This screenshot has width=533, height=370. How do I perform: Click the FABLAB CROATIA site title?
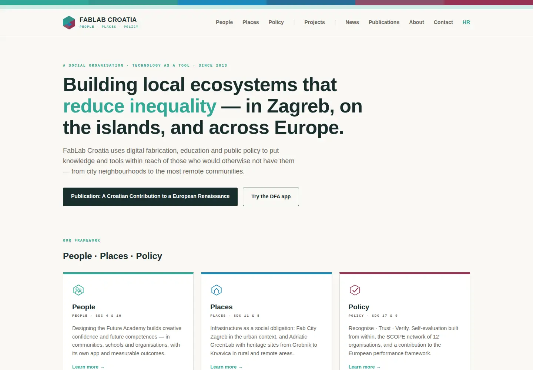[108, 20]
